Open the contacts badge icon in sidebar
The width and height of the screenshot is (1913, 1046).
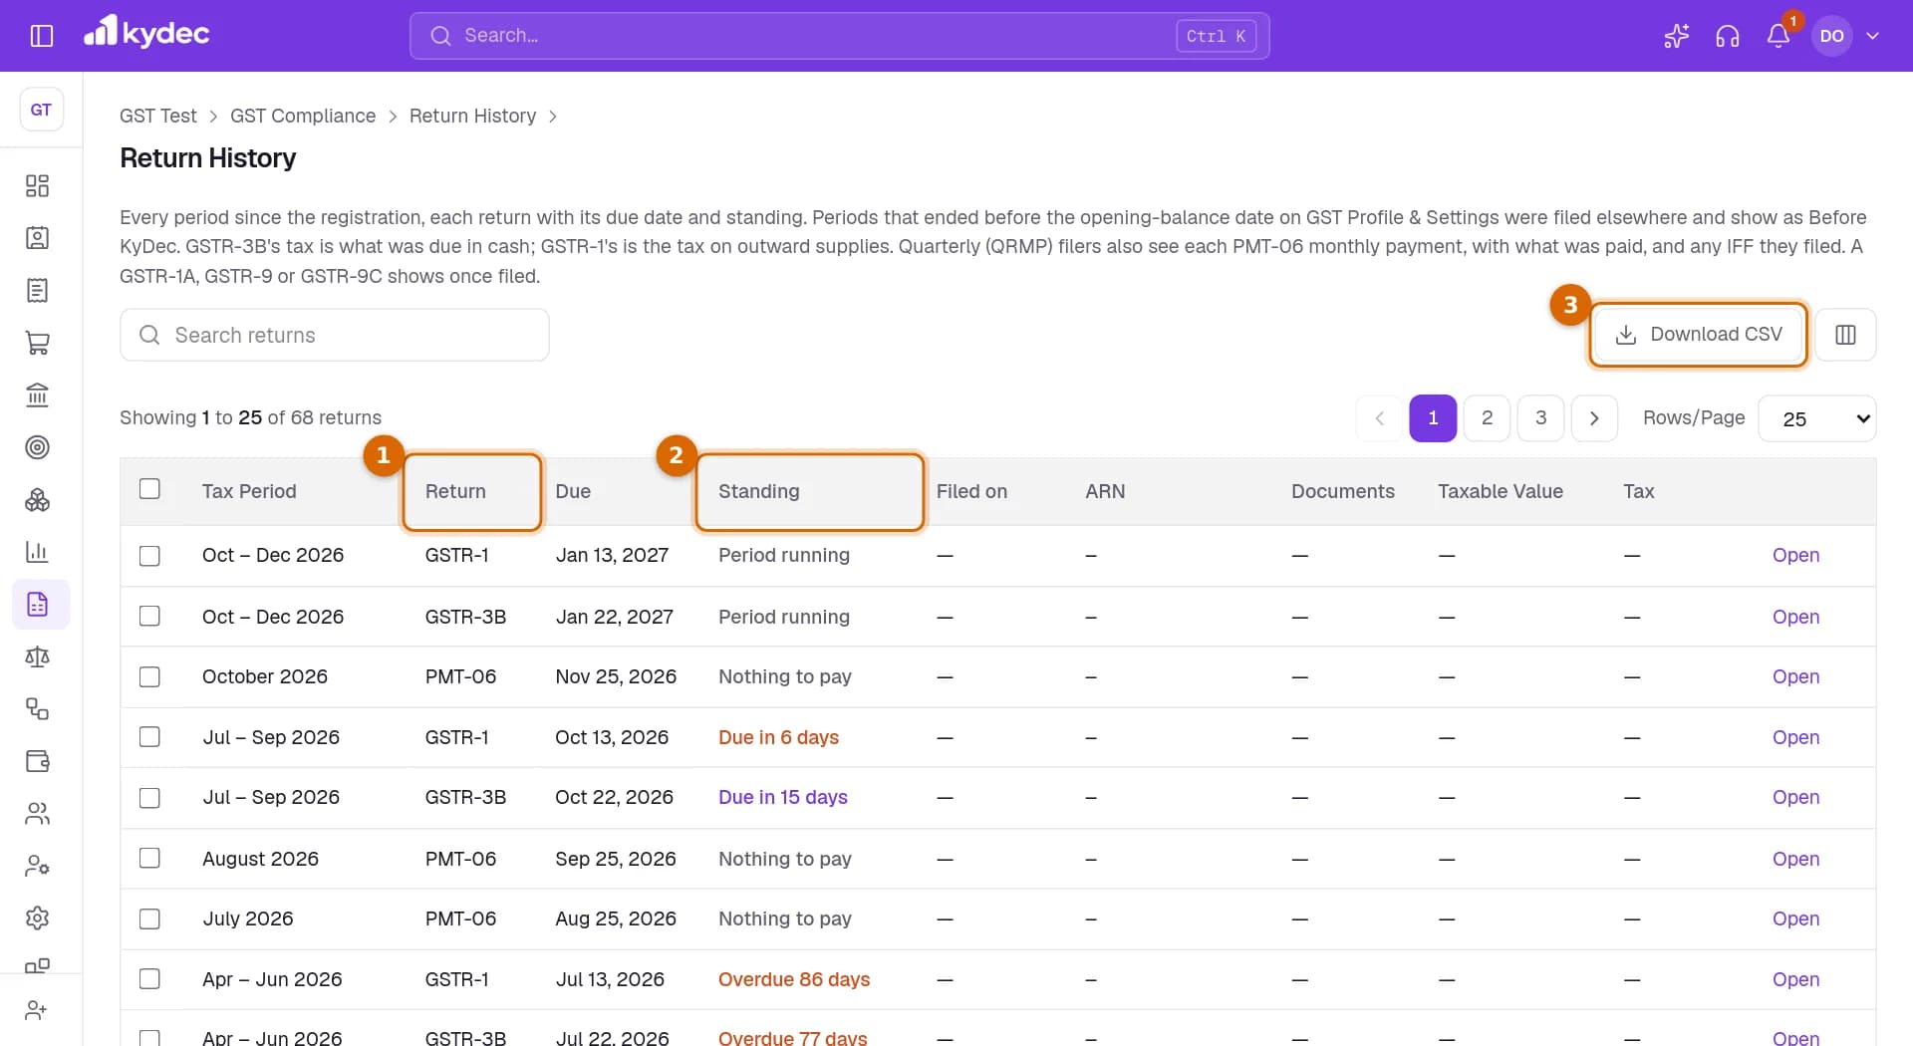pos(37,238)
